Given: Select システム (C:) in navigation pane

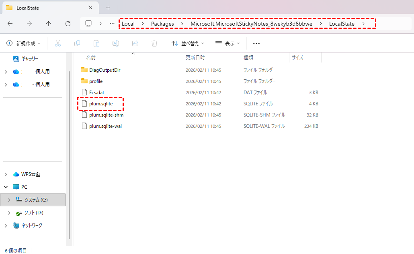Looking at the screenshot, I should point(36,200).
